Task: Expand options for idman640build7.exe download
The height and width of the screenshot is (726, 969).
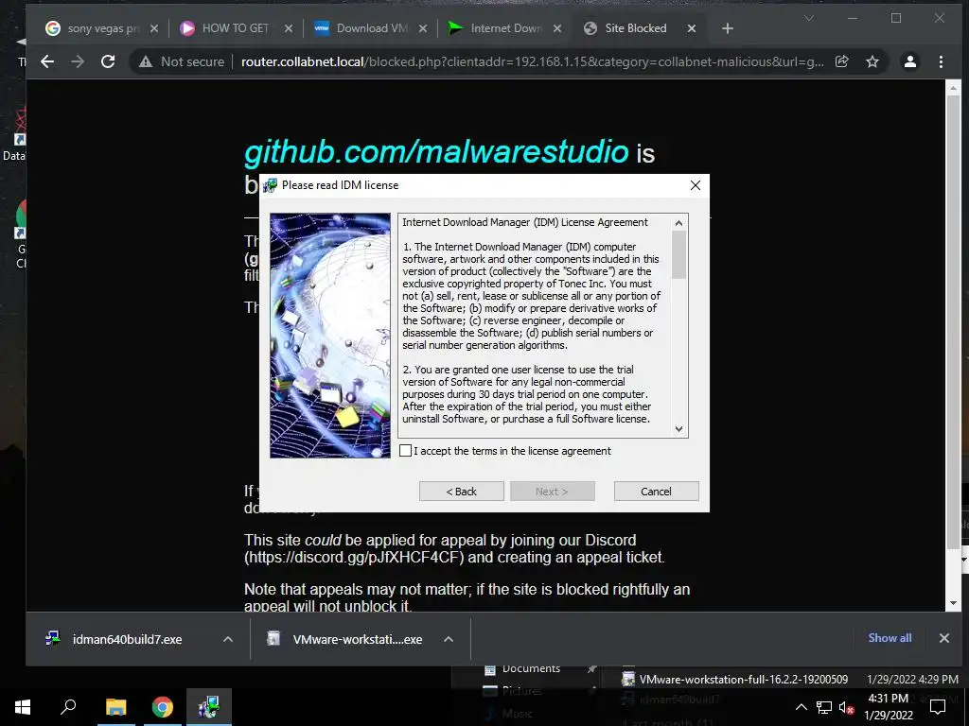Action: pyautogui.click(x=228, y=639)
